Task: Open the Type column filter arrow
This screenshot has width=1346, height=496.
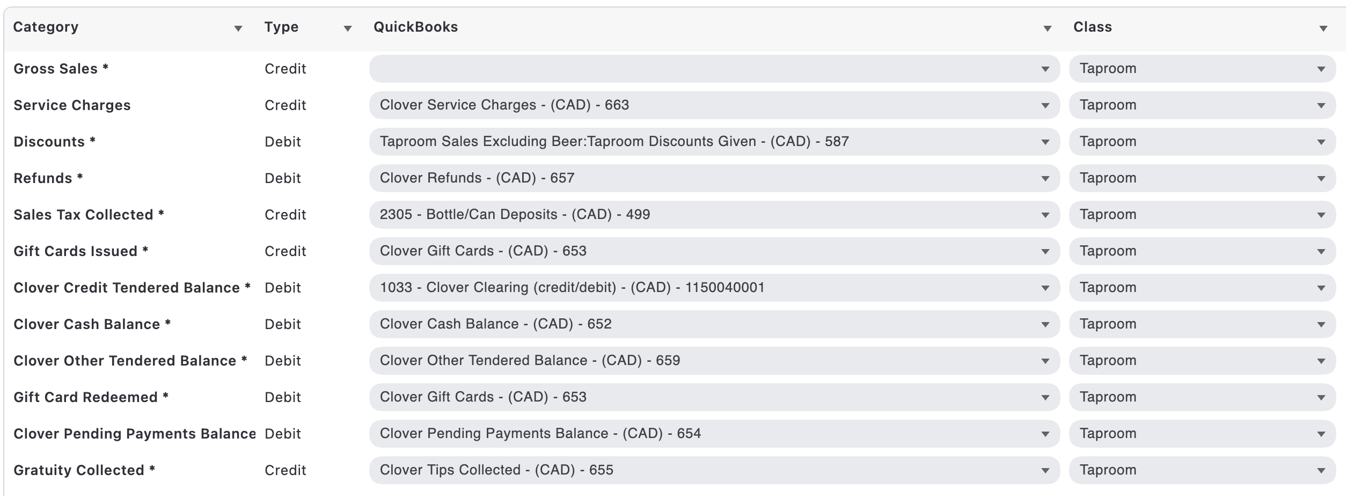Action: pos(348,28)
